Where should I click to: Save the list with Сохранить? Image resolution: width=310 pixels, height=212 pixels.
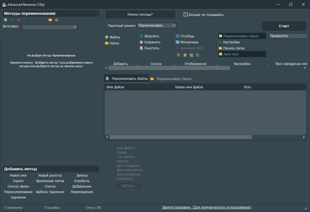click(x=150, y=42)
